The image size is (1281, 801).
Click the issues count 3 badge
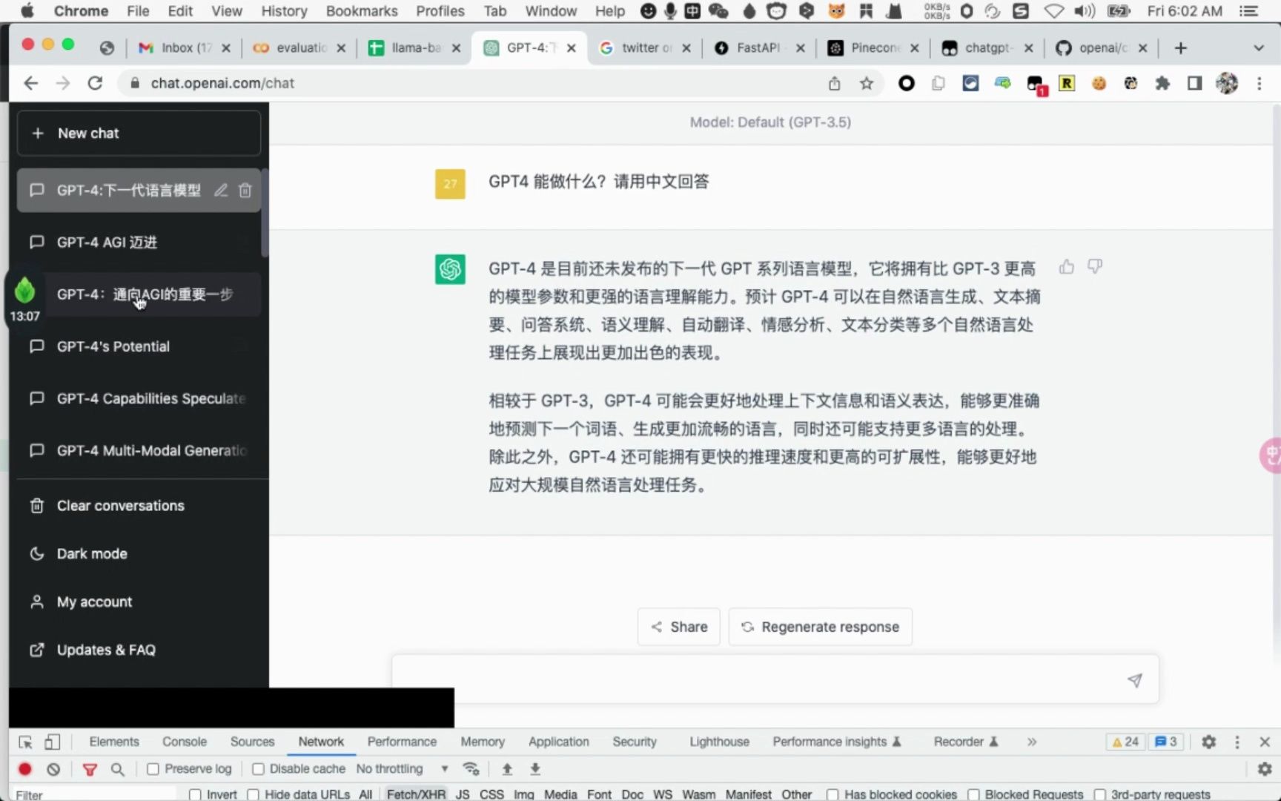pos(1166,742)
